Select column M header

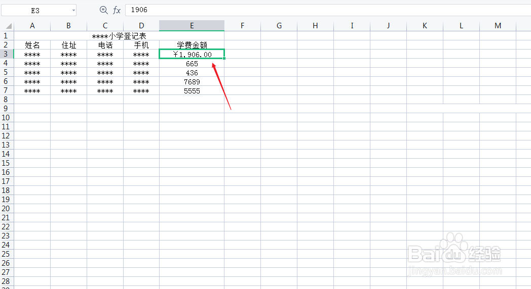(498, 26)
